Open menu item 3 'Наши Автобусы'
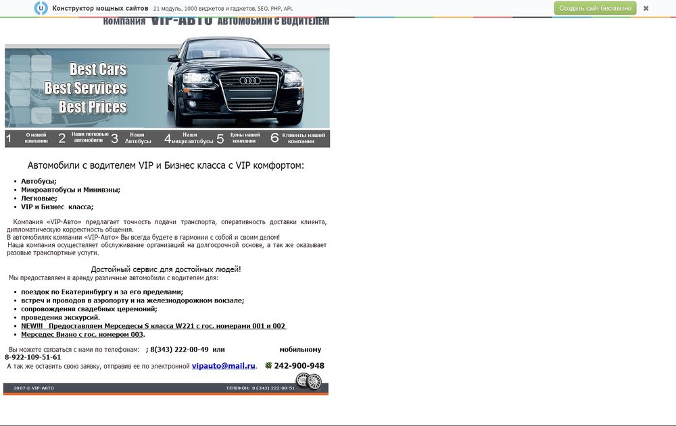 [138, 138]
